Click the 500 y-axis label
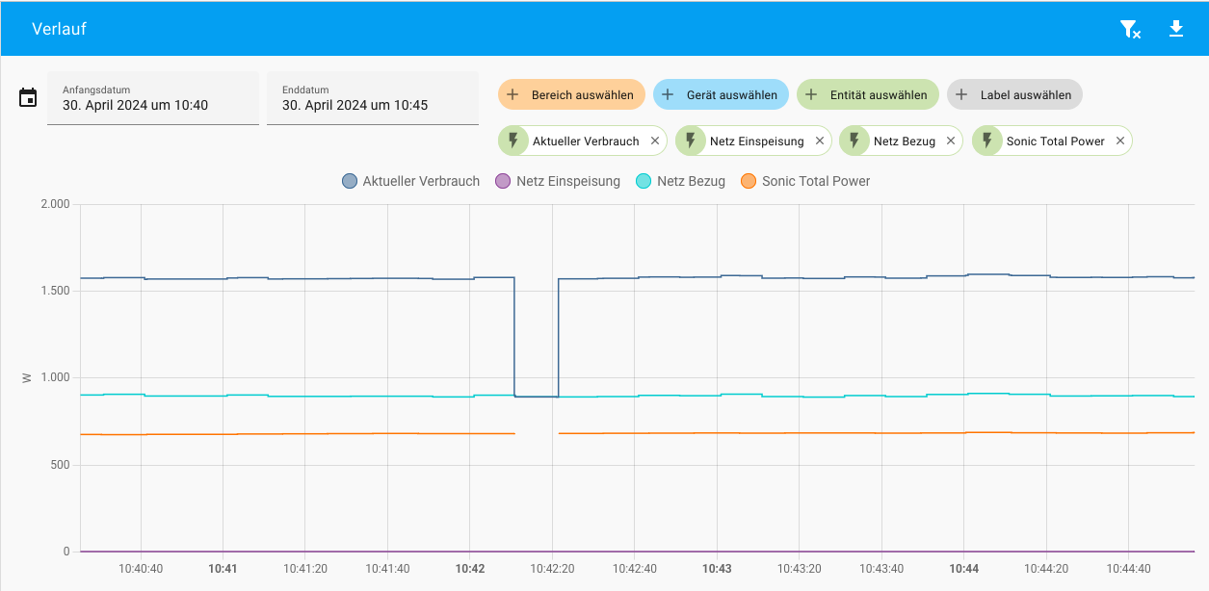This screenshot has height=591, width=1209. tap(60, 465)
